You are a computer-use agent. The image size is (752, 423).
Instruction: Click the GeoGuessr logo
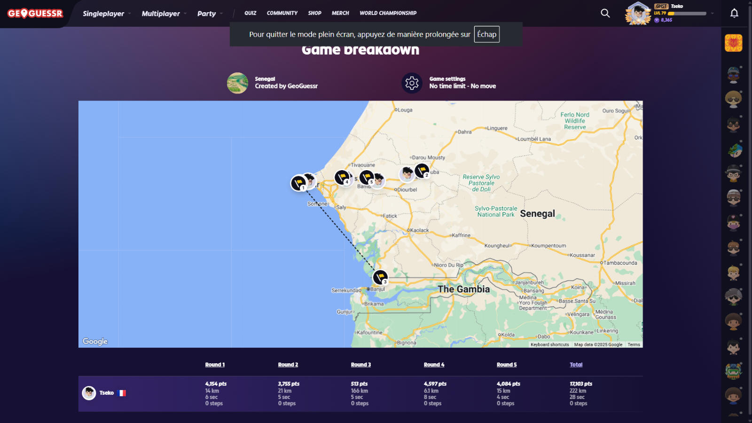35,14
